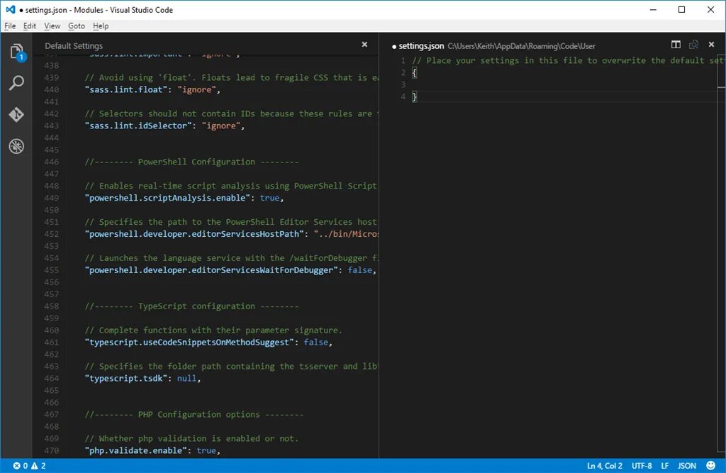Viewport: 726px width, 473px height.
Task: Click the "sass.lint.float" setting key
Action: click(126, 89)
